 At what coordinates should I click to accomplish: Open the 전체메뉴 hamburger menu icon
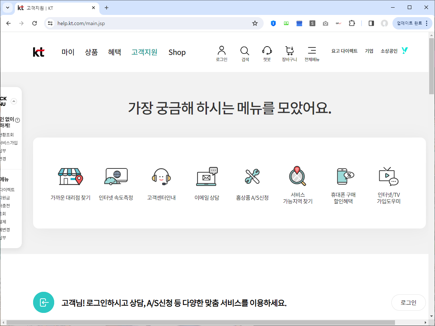(312, 51)
